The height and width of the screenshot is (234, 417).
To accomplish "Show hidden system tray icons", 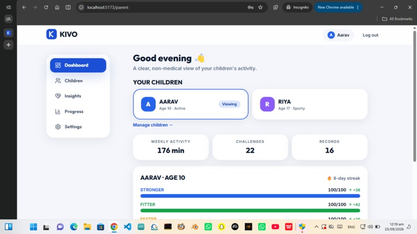I will click(316, 227).
